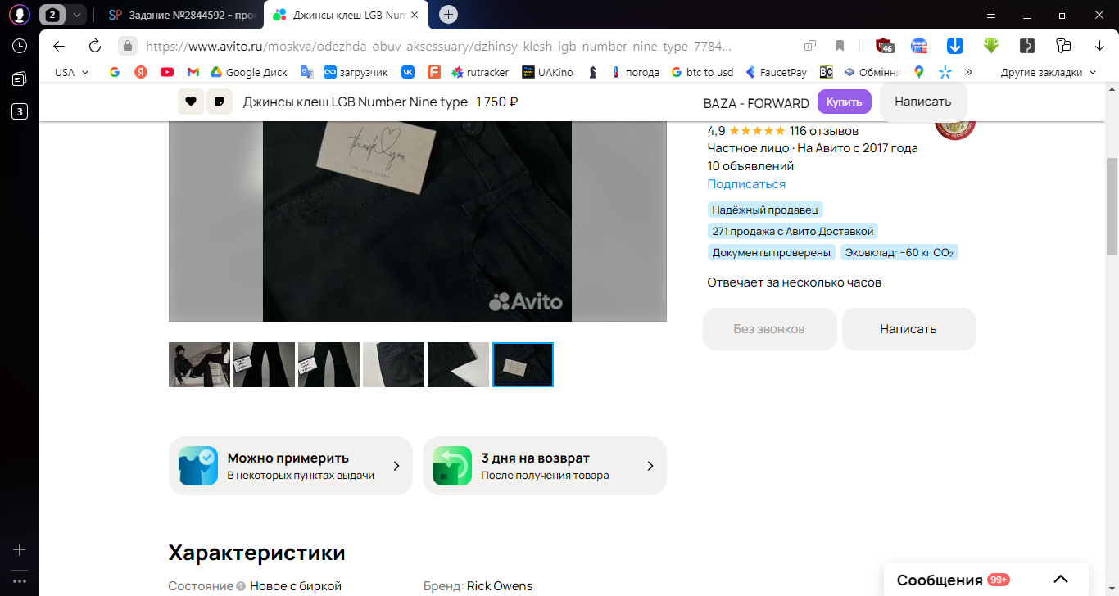Select the Джинсы клеш LGB avito tab

(342, 15)
